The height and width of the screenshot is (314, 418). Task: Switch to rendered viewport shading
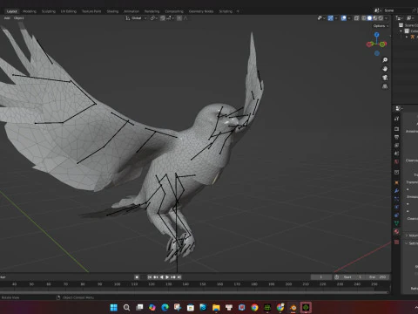click(381, 18)
